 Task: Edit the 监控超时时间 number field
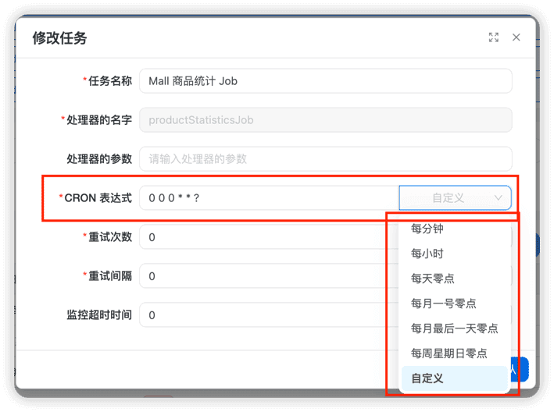click(x=269, y=315)
